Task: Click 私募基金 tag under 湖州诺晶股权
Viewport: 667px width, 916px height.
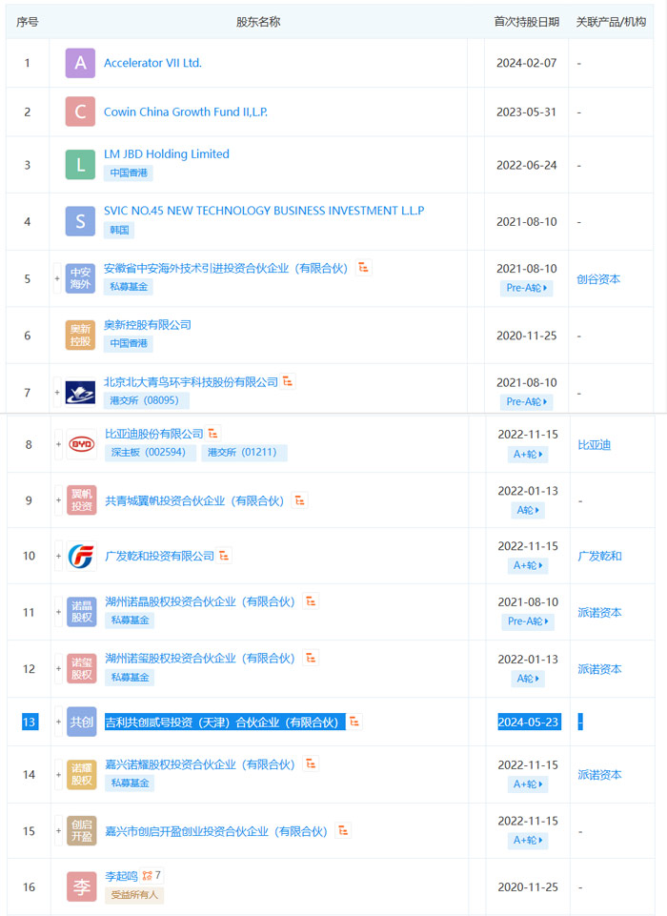Action: [x=130, y=621]
